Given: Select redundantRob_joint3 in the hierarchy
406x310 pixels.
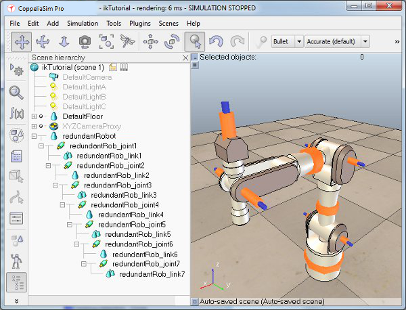Looking at the screenshot, I should click(x=118, y=185).
